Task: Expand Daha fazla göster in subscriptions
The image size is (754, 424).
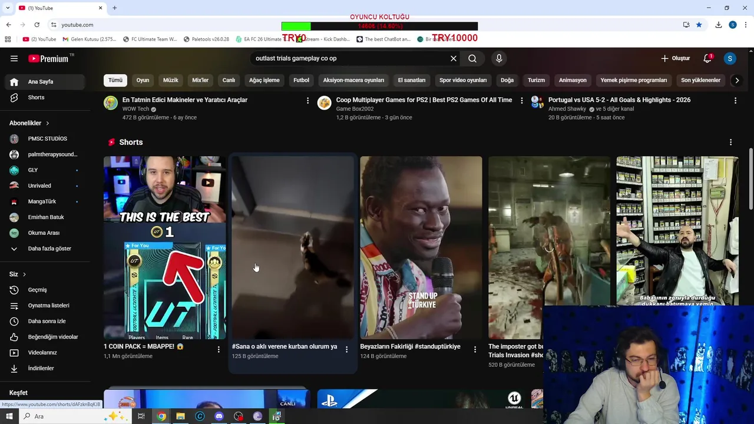Action: coord(45,249)
